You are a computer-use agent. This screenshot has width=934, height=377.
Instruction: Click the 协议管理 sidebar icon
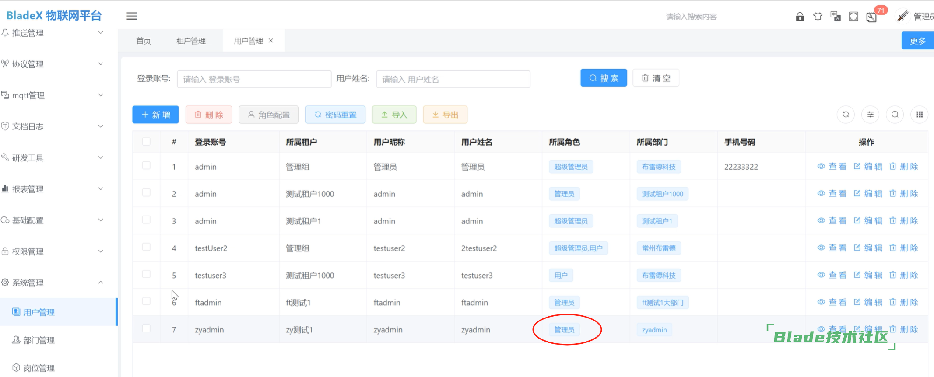5,64
